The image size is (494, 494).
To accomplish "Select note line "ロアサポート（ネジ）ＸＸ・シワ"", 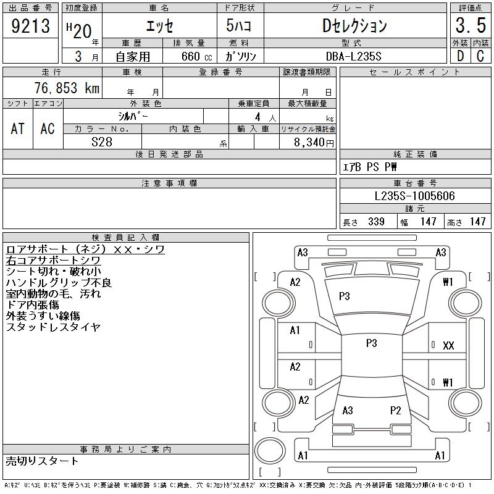I will coord(85,249).
